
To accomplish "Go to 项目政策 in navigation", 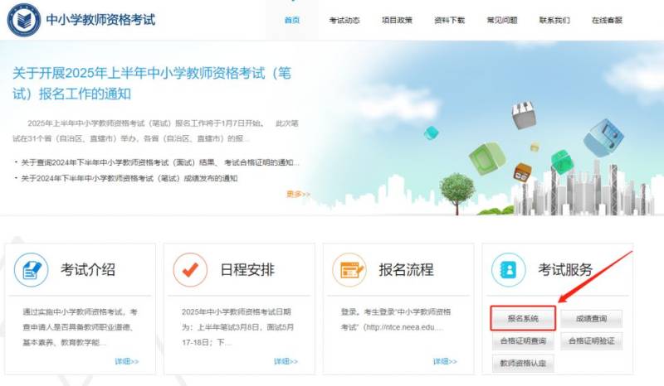I will [397, 20].
